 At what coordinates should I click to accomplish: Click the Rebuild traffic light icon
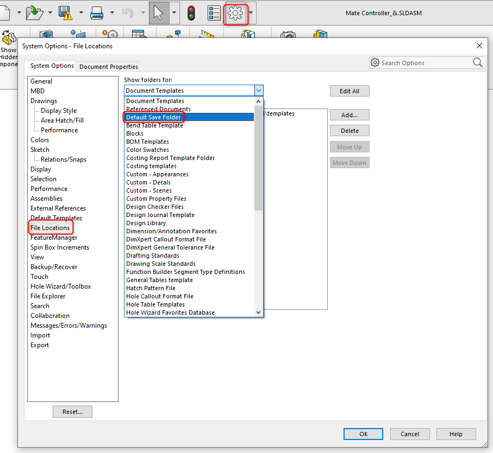point(191,12)
